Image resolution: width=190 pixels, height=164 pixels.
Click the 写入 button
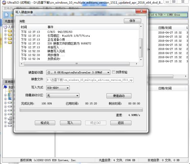pyautogui.click(x=70, y=123)
